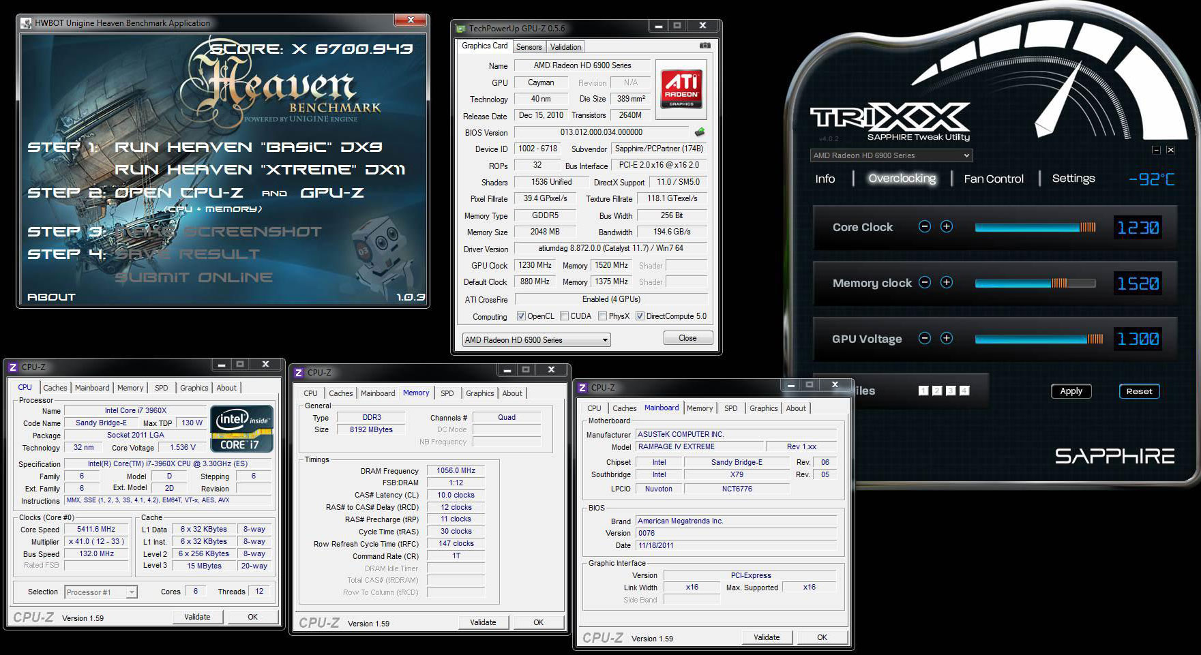Image resolution: width=1201 pixels, height=655 pixels.
Task: Select TRIXX profile slot 2
Action: pyautogui.click(x=937, y=391)
